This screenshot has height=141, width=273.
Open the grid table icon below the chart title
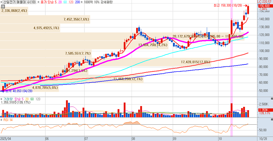3,6
